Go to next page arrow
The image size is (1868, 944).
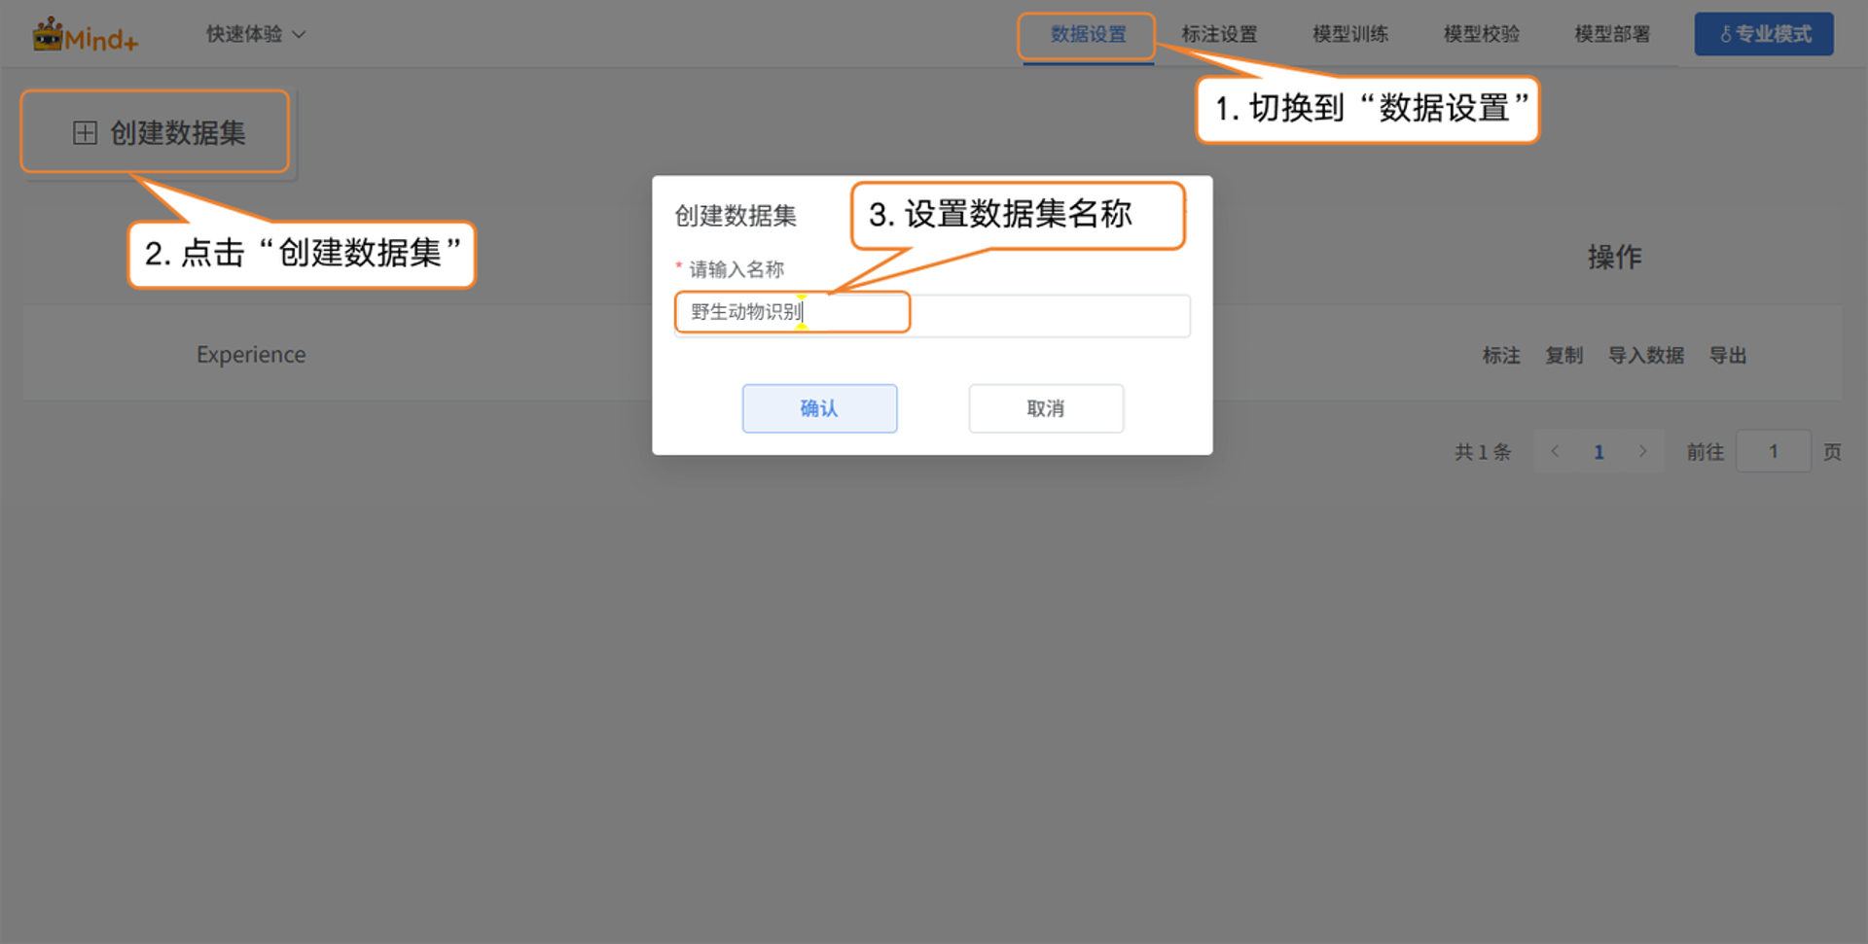point(1642,451)
